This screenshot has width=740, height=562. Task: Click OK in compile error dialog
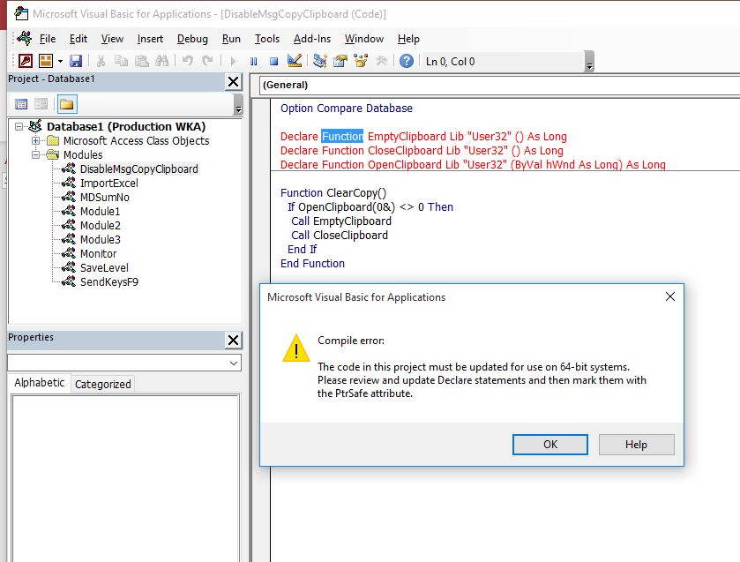549,445
